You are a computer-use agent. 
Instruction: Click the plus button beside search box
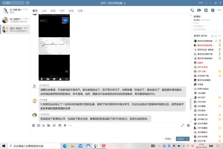27,3
